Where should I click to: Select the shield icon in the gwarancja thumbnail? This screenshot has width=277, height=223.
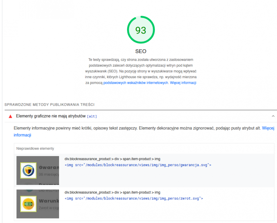(x=28, y=171)
